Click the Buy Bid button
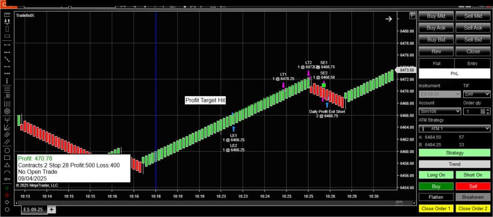Screen dimensions: 493x217 (x=436, y=39)
